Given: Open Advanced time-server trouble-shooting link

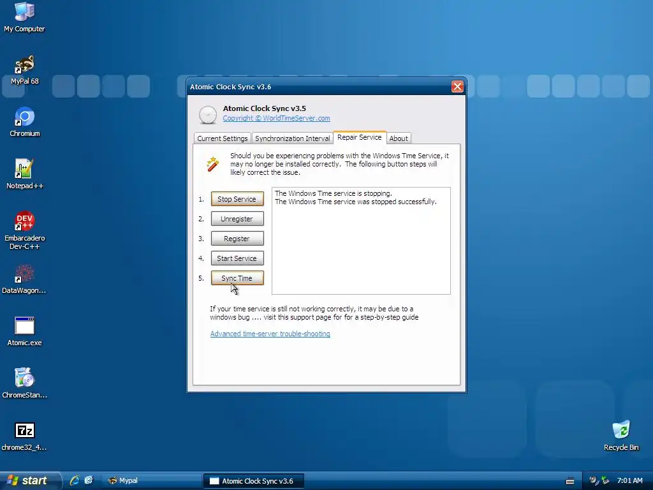Looking at the screenshot, I should pyautogui.click(x=270, y=334).
